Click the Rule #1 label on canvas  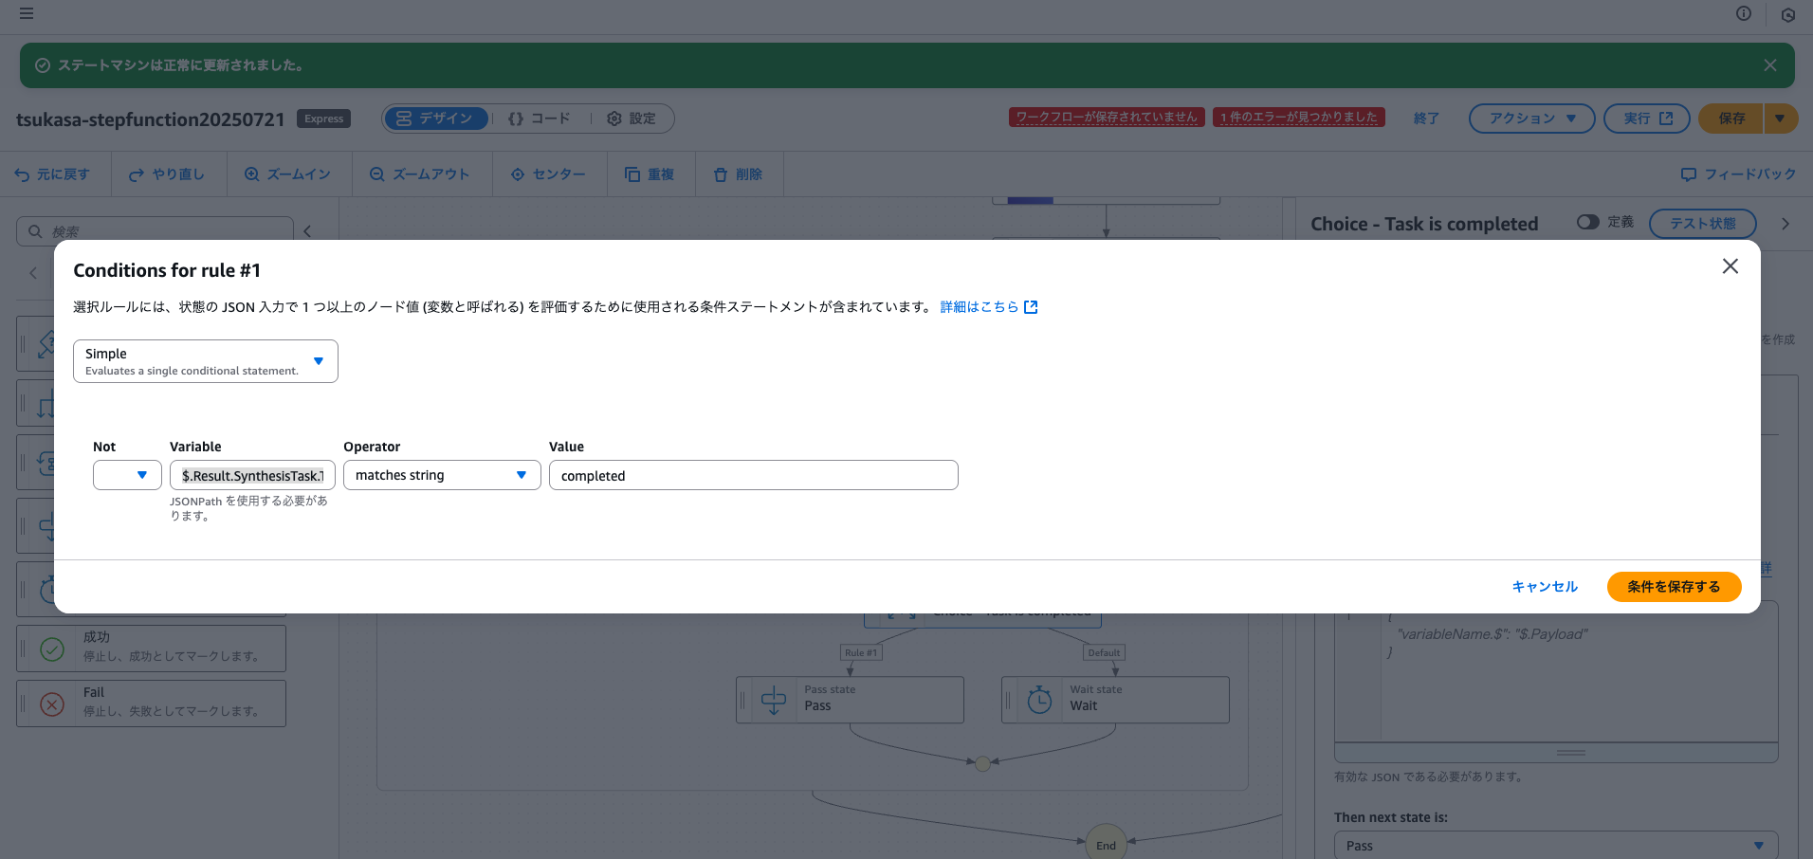tap(861, 652)
